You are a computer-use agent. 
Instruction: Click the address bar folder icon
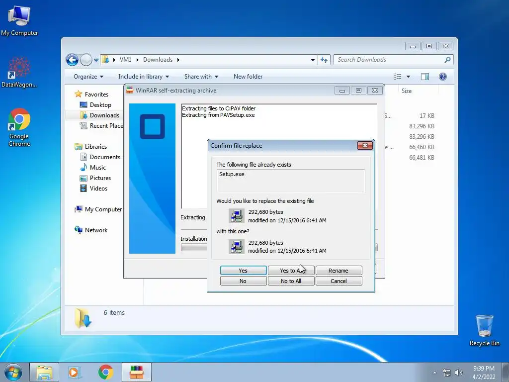point(105,60)
